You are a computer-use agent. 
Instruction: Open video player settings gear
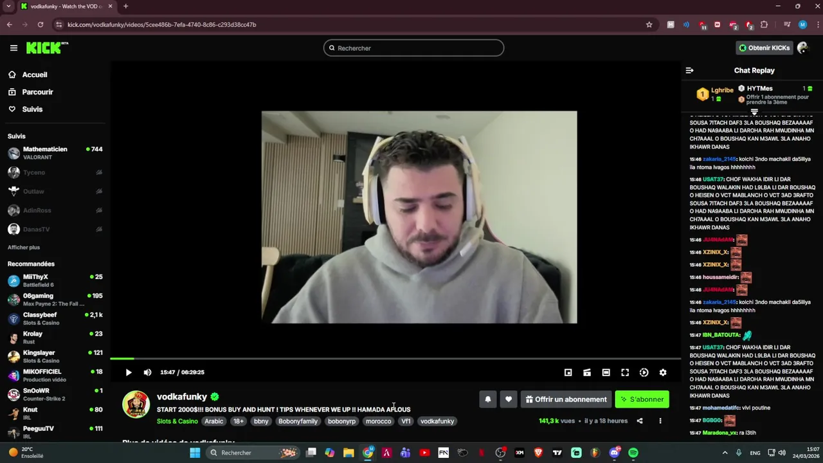(x=663, y=372)
